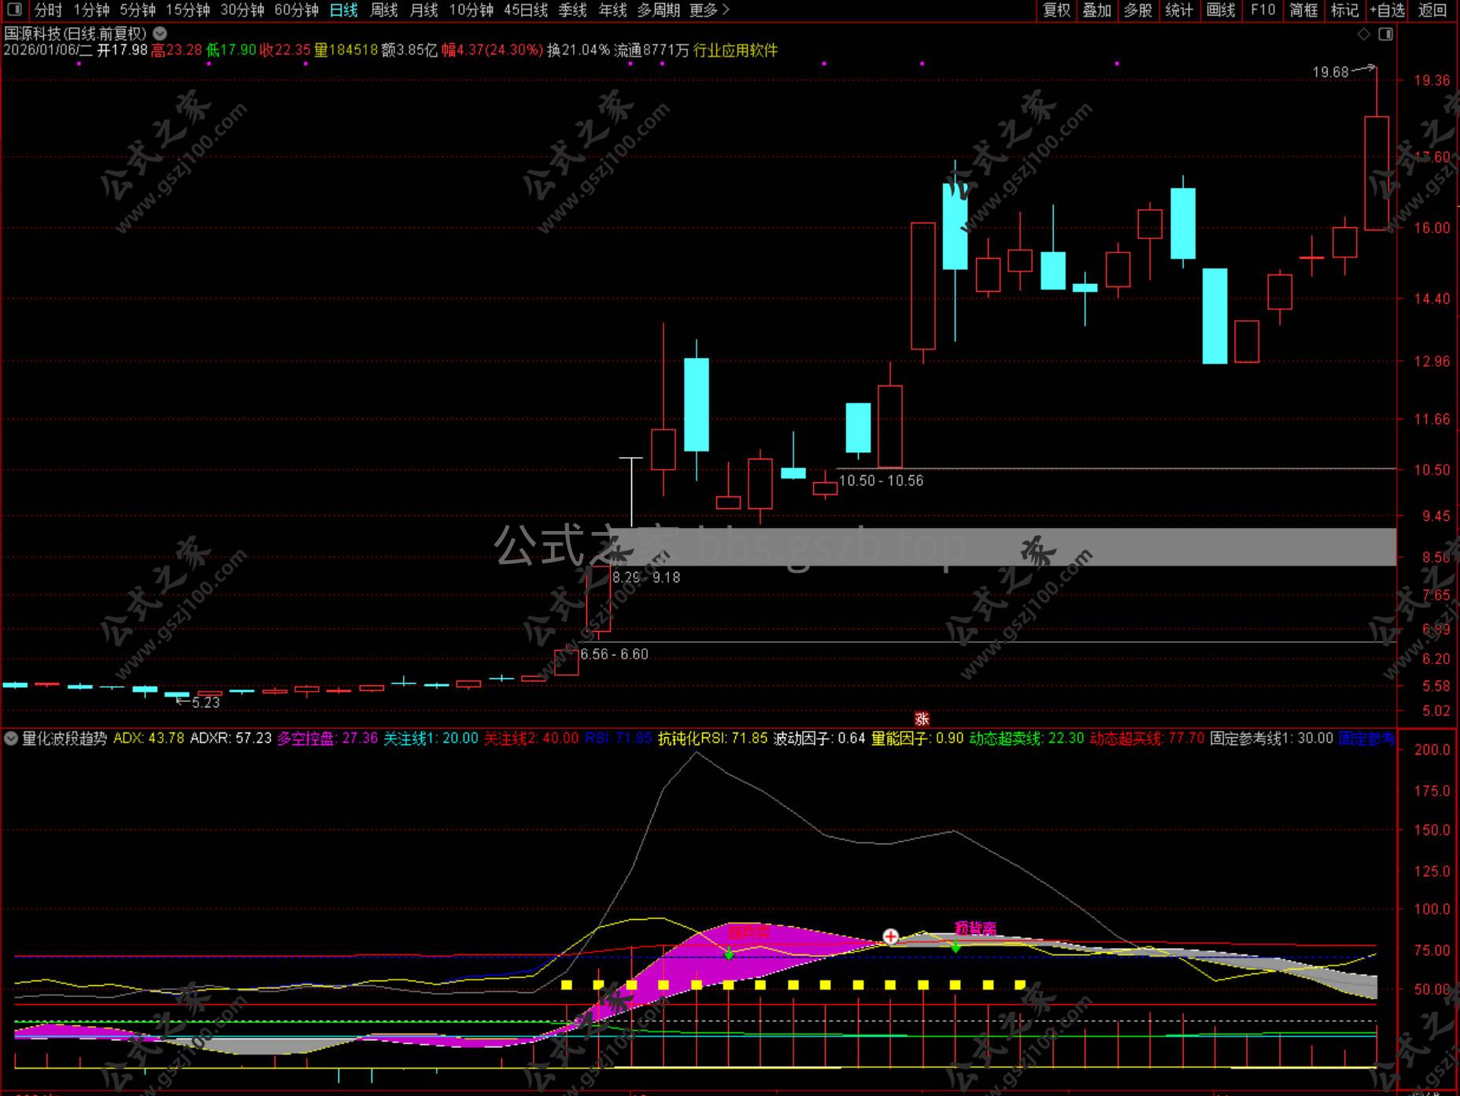Open the 多周期 multi-period view
This screenshot has height=1096, width=1460.
tap(658, 10)
